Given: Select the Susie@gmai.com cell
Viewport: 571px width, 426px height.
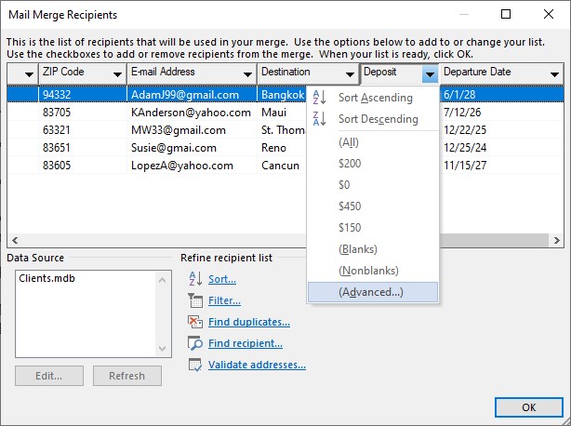Looking at the screenshot, I should tap(192, 148).
